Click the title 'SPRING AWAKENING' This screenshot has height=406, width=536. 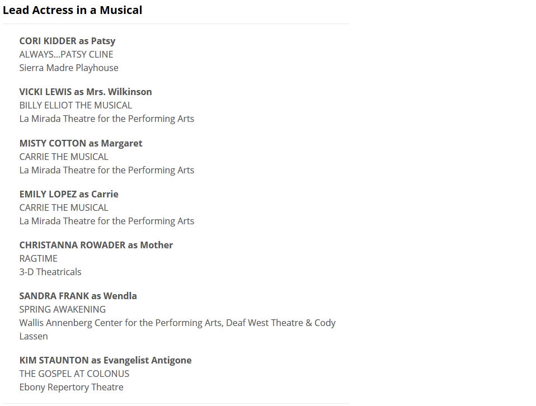pos(62,309)
